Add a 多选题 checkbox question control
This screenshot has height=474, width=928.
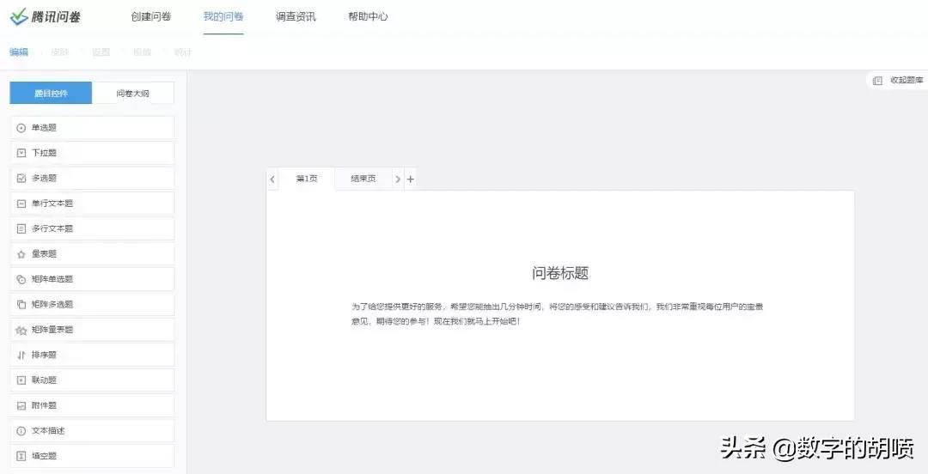pos(92,178)
